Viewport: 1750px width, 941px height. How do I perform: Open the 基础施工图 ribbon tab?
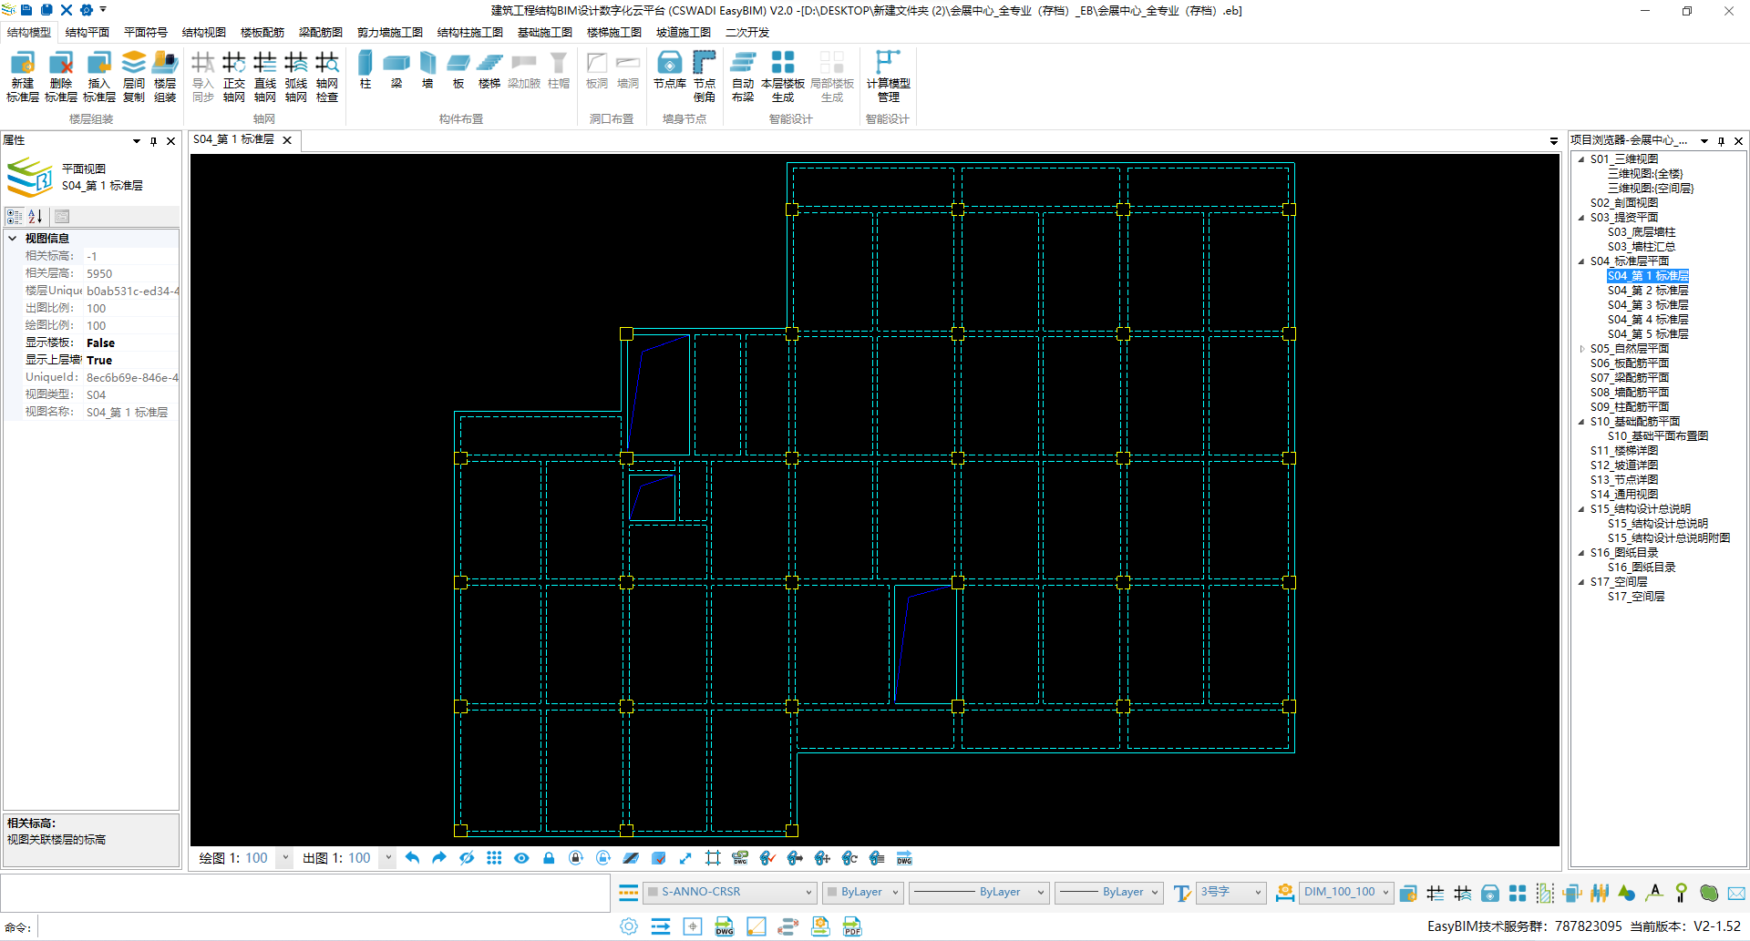tap(544, 32)
